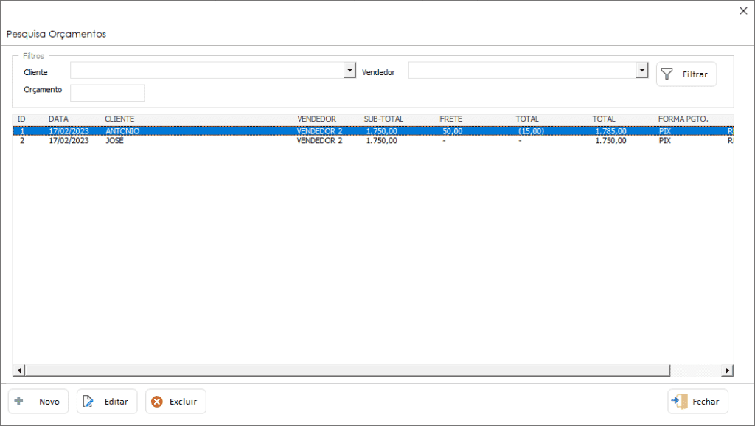Click the exit door icon on Fechar
This screenshot has height=426, width=755.
point(679,401)
